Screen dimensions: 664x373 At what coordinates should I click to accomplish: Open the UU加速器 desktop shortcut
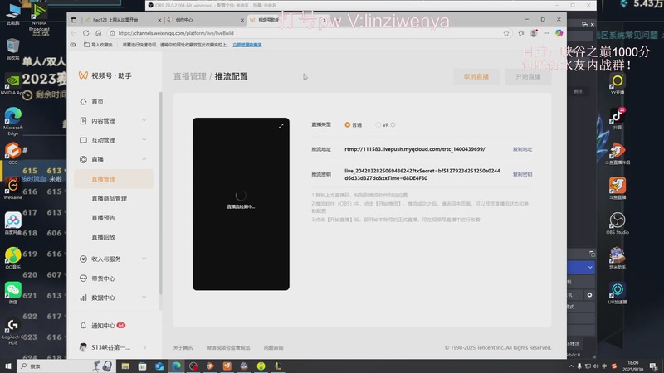[618, 293]
